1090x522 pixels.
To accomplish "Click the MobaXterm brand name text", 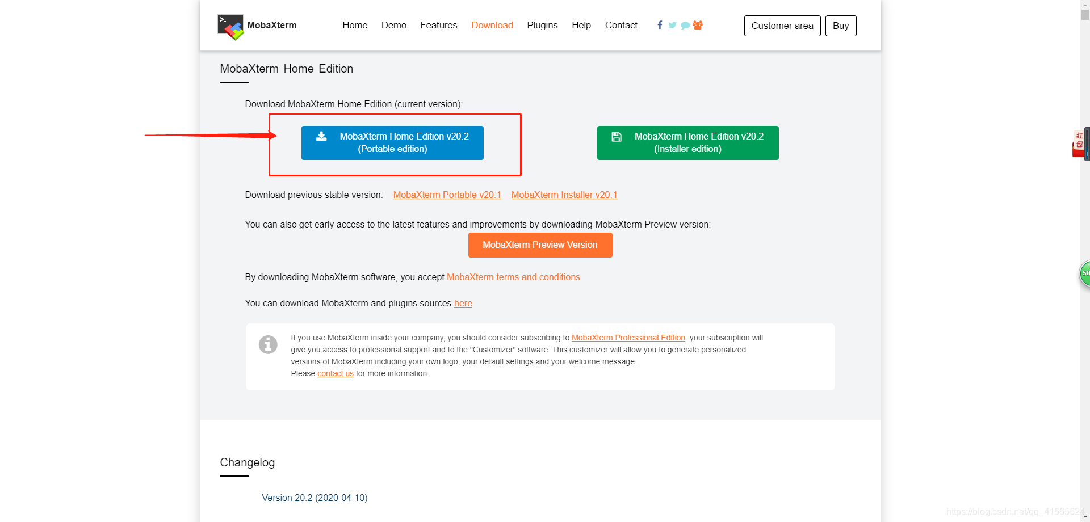I will pos(272,25).
